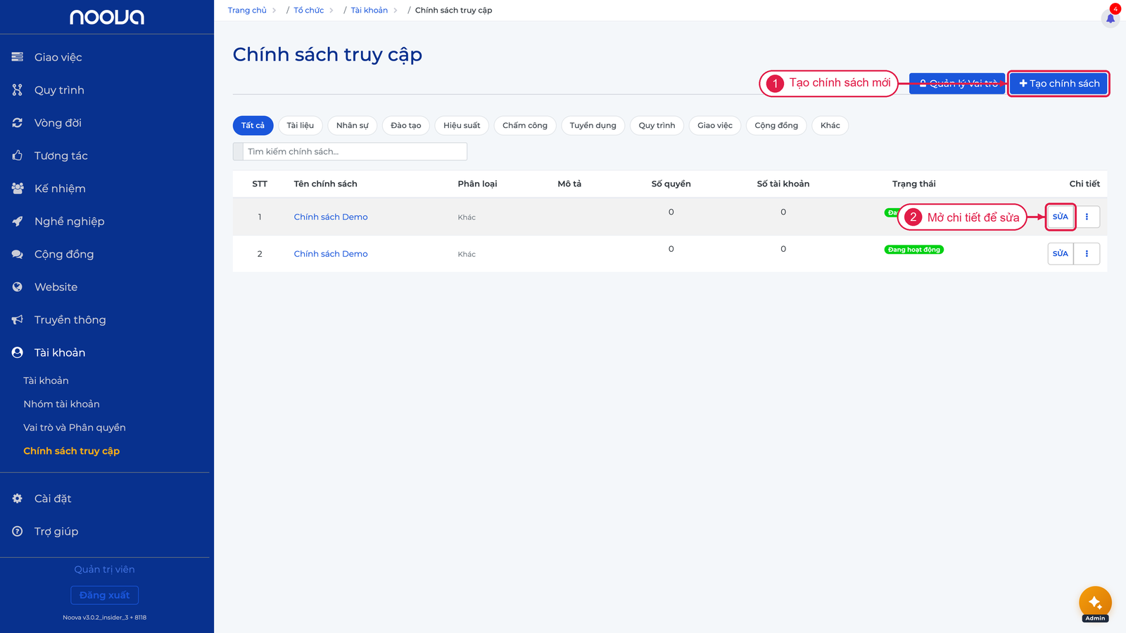Screen dimensions: 1126x633
Task: Click search icon beside policy search field
Action: coord(238,151)
